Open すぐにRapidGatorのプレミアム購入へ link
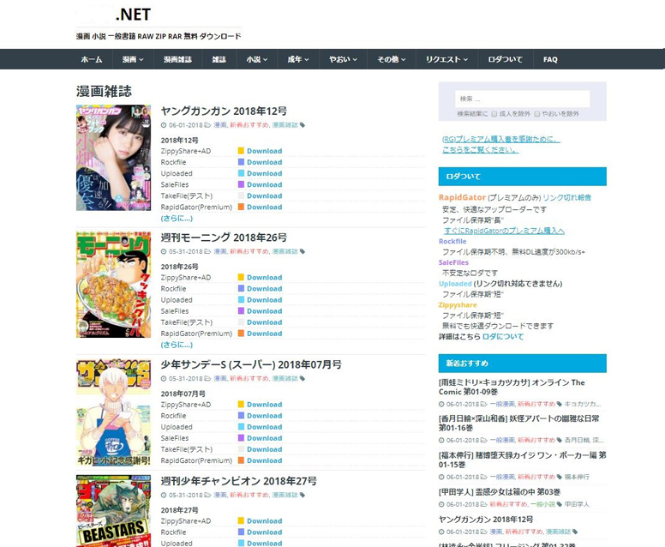The image size is (665, 547). click(x=504, y=231)
